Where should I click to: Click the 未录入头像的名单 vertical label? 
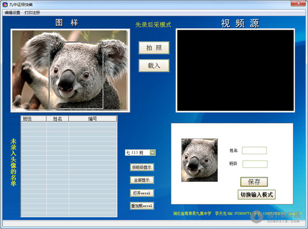coord(13,162)
